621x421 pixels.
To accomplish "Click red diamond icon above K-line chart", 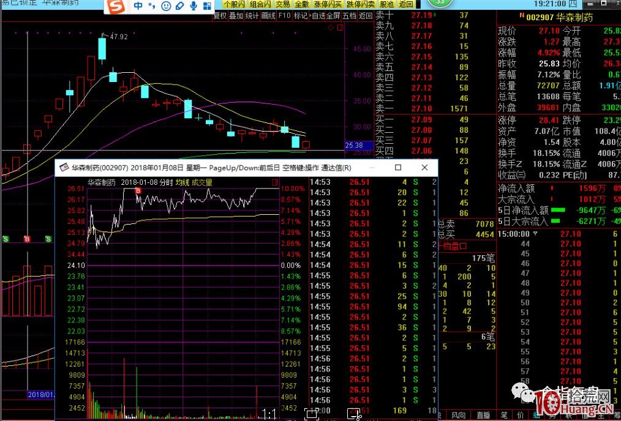I will click(x=331, y=28).
